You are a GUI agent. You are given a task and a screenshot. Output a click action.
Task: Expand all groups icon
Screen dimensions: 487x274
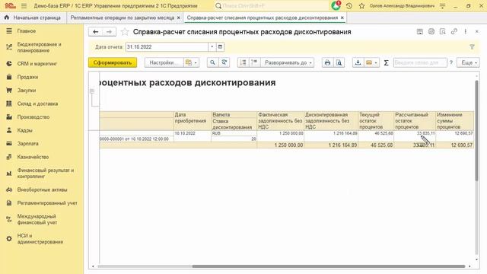click(x=254, y=62)
